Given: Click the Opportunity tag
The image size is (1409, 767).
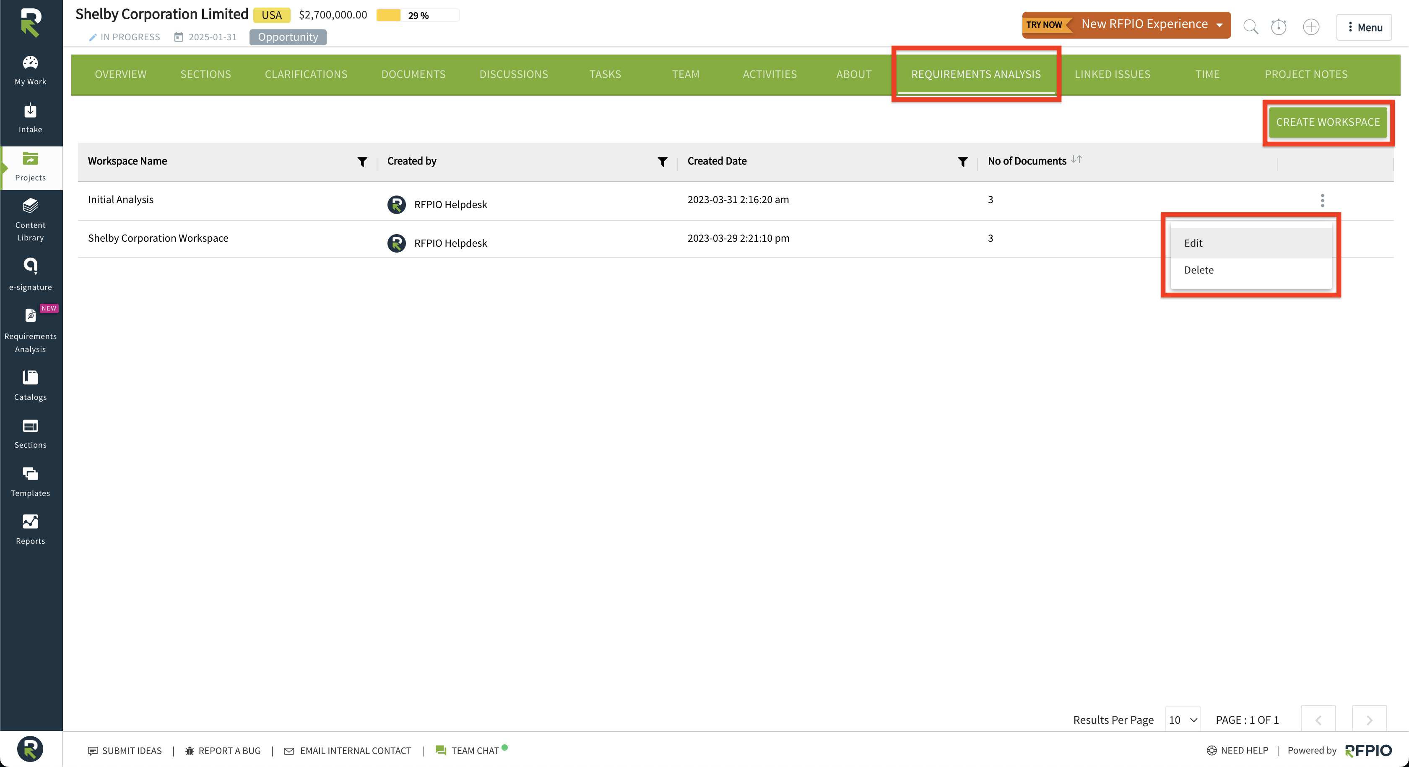Looking at the screenshot, I should pos(288,37).
